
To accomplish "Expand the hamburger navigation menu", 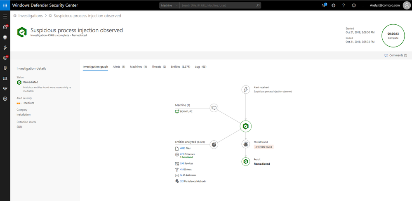I will tap(5, 17).
